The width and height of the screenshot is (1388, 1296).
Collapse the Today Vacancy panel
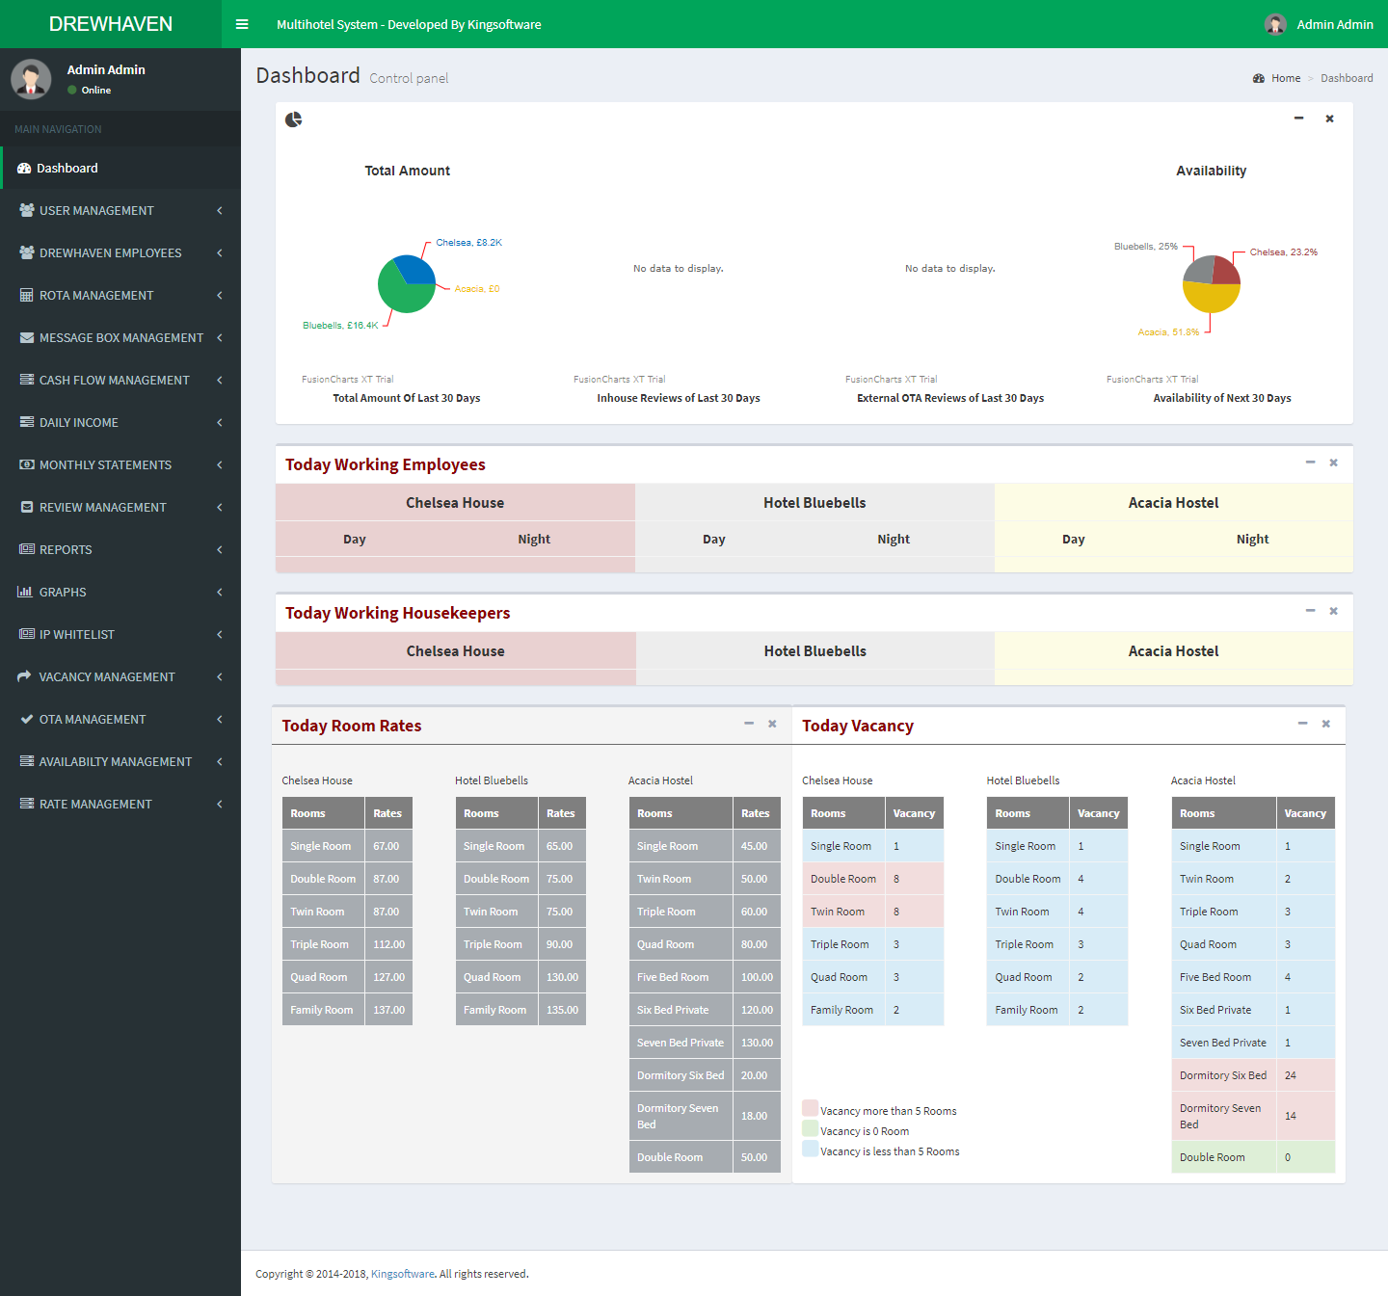click(1302, 723)
